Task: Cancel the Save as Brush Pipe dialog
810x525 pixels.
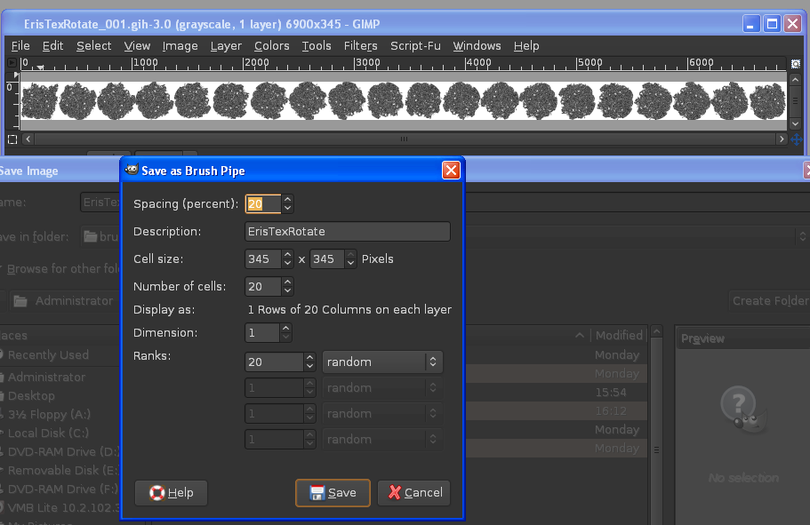Action: (x=413, y=492)
